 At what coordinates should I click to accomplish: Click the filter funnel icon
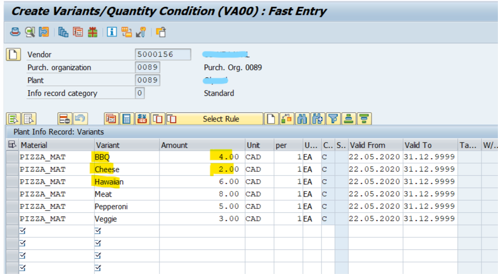coord(333,119)
